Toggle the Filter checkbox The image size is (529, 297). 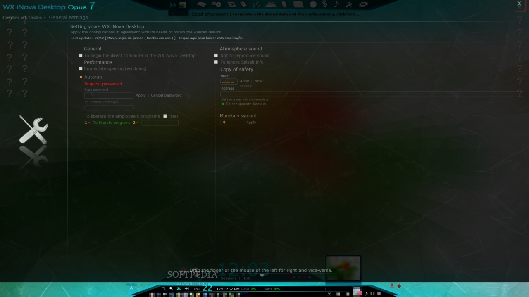tap(165, 116)
